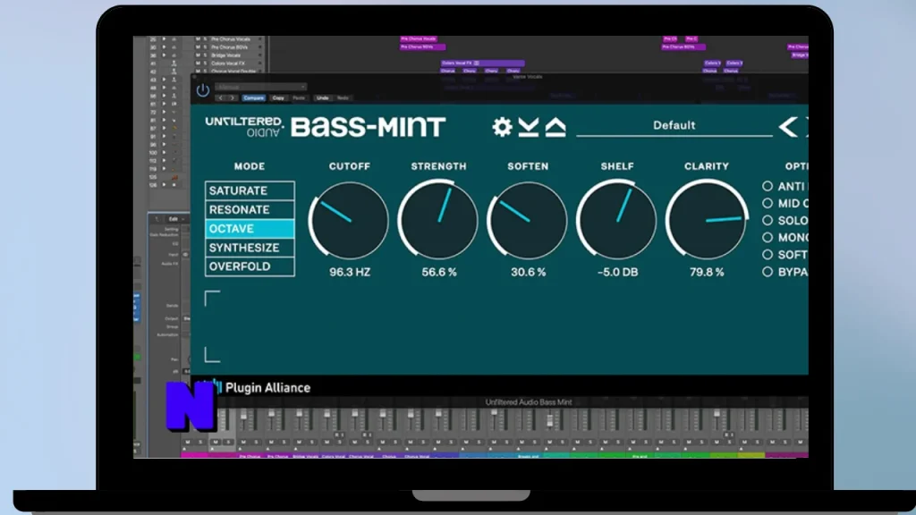Expand track 30 Pre Chorus BGVs triangle
The height and width of the screenshot is (515, 916).
tap(165, 47)
